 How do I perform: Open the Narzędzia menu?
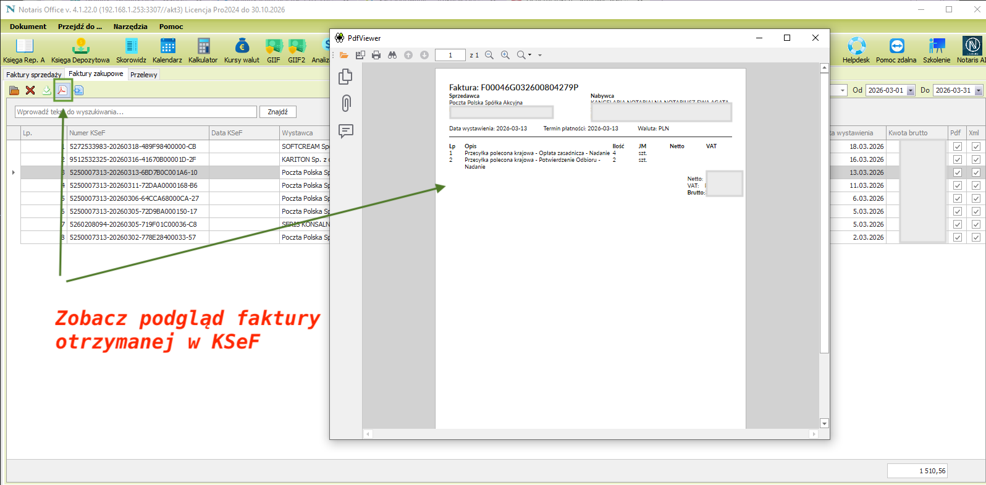tap(130, 27)
